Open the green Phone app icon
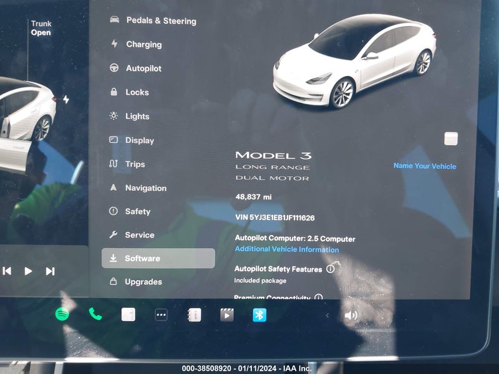Image resolution: width=499 pixels, height=374 pixels. (x=95, y=314)
